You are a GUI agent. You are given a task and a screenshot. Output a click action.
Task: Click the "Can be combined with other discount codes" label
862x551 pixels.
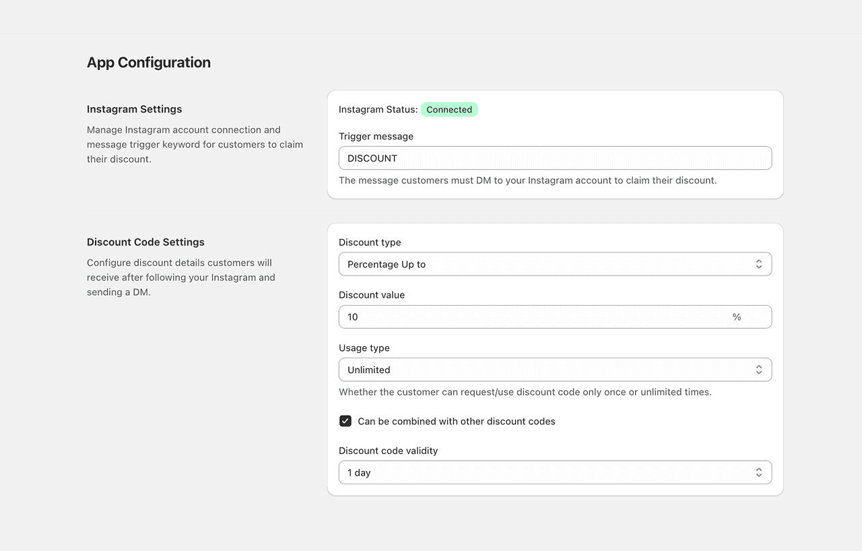457,421
